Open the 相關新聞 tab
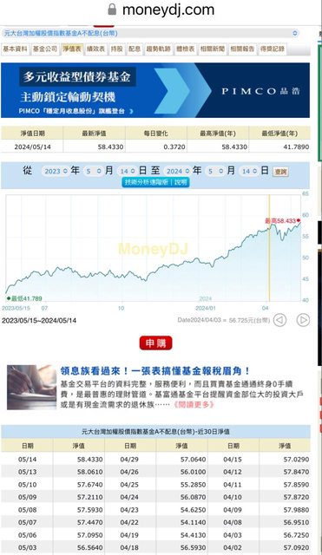The width and height of the screenshot is (322, 555). [x=212, y=49]
